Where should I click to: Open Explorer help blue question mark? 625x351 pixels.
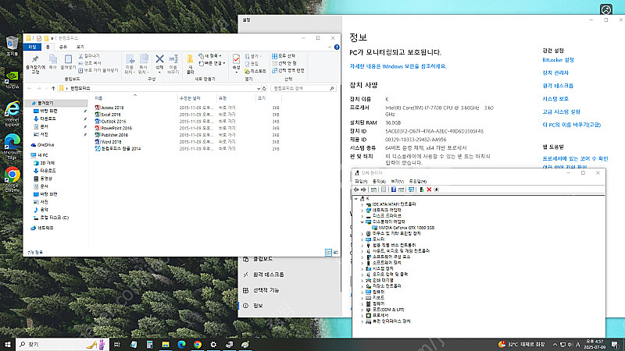coord(337,47)
